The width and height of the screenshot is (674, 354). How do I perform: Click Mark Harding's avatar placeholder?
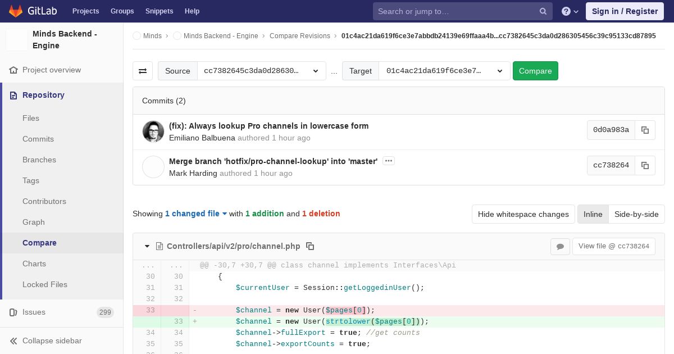[x=153, y=167]
